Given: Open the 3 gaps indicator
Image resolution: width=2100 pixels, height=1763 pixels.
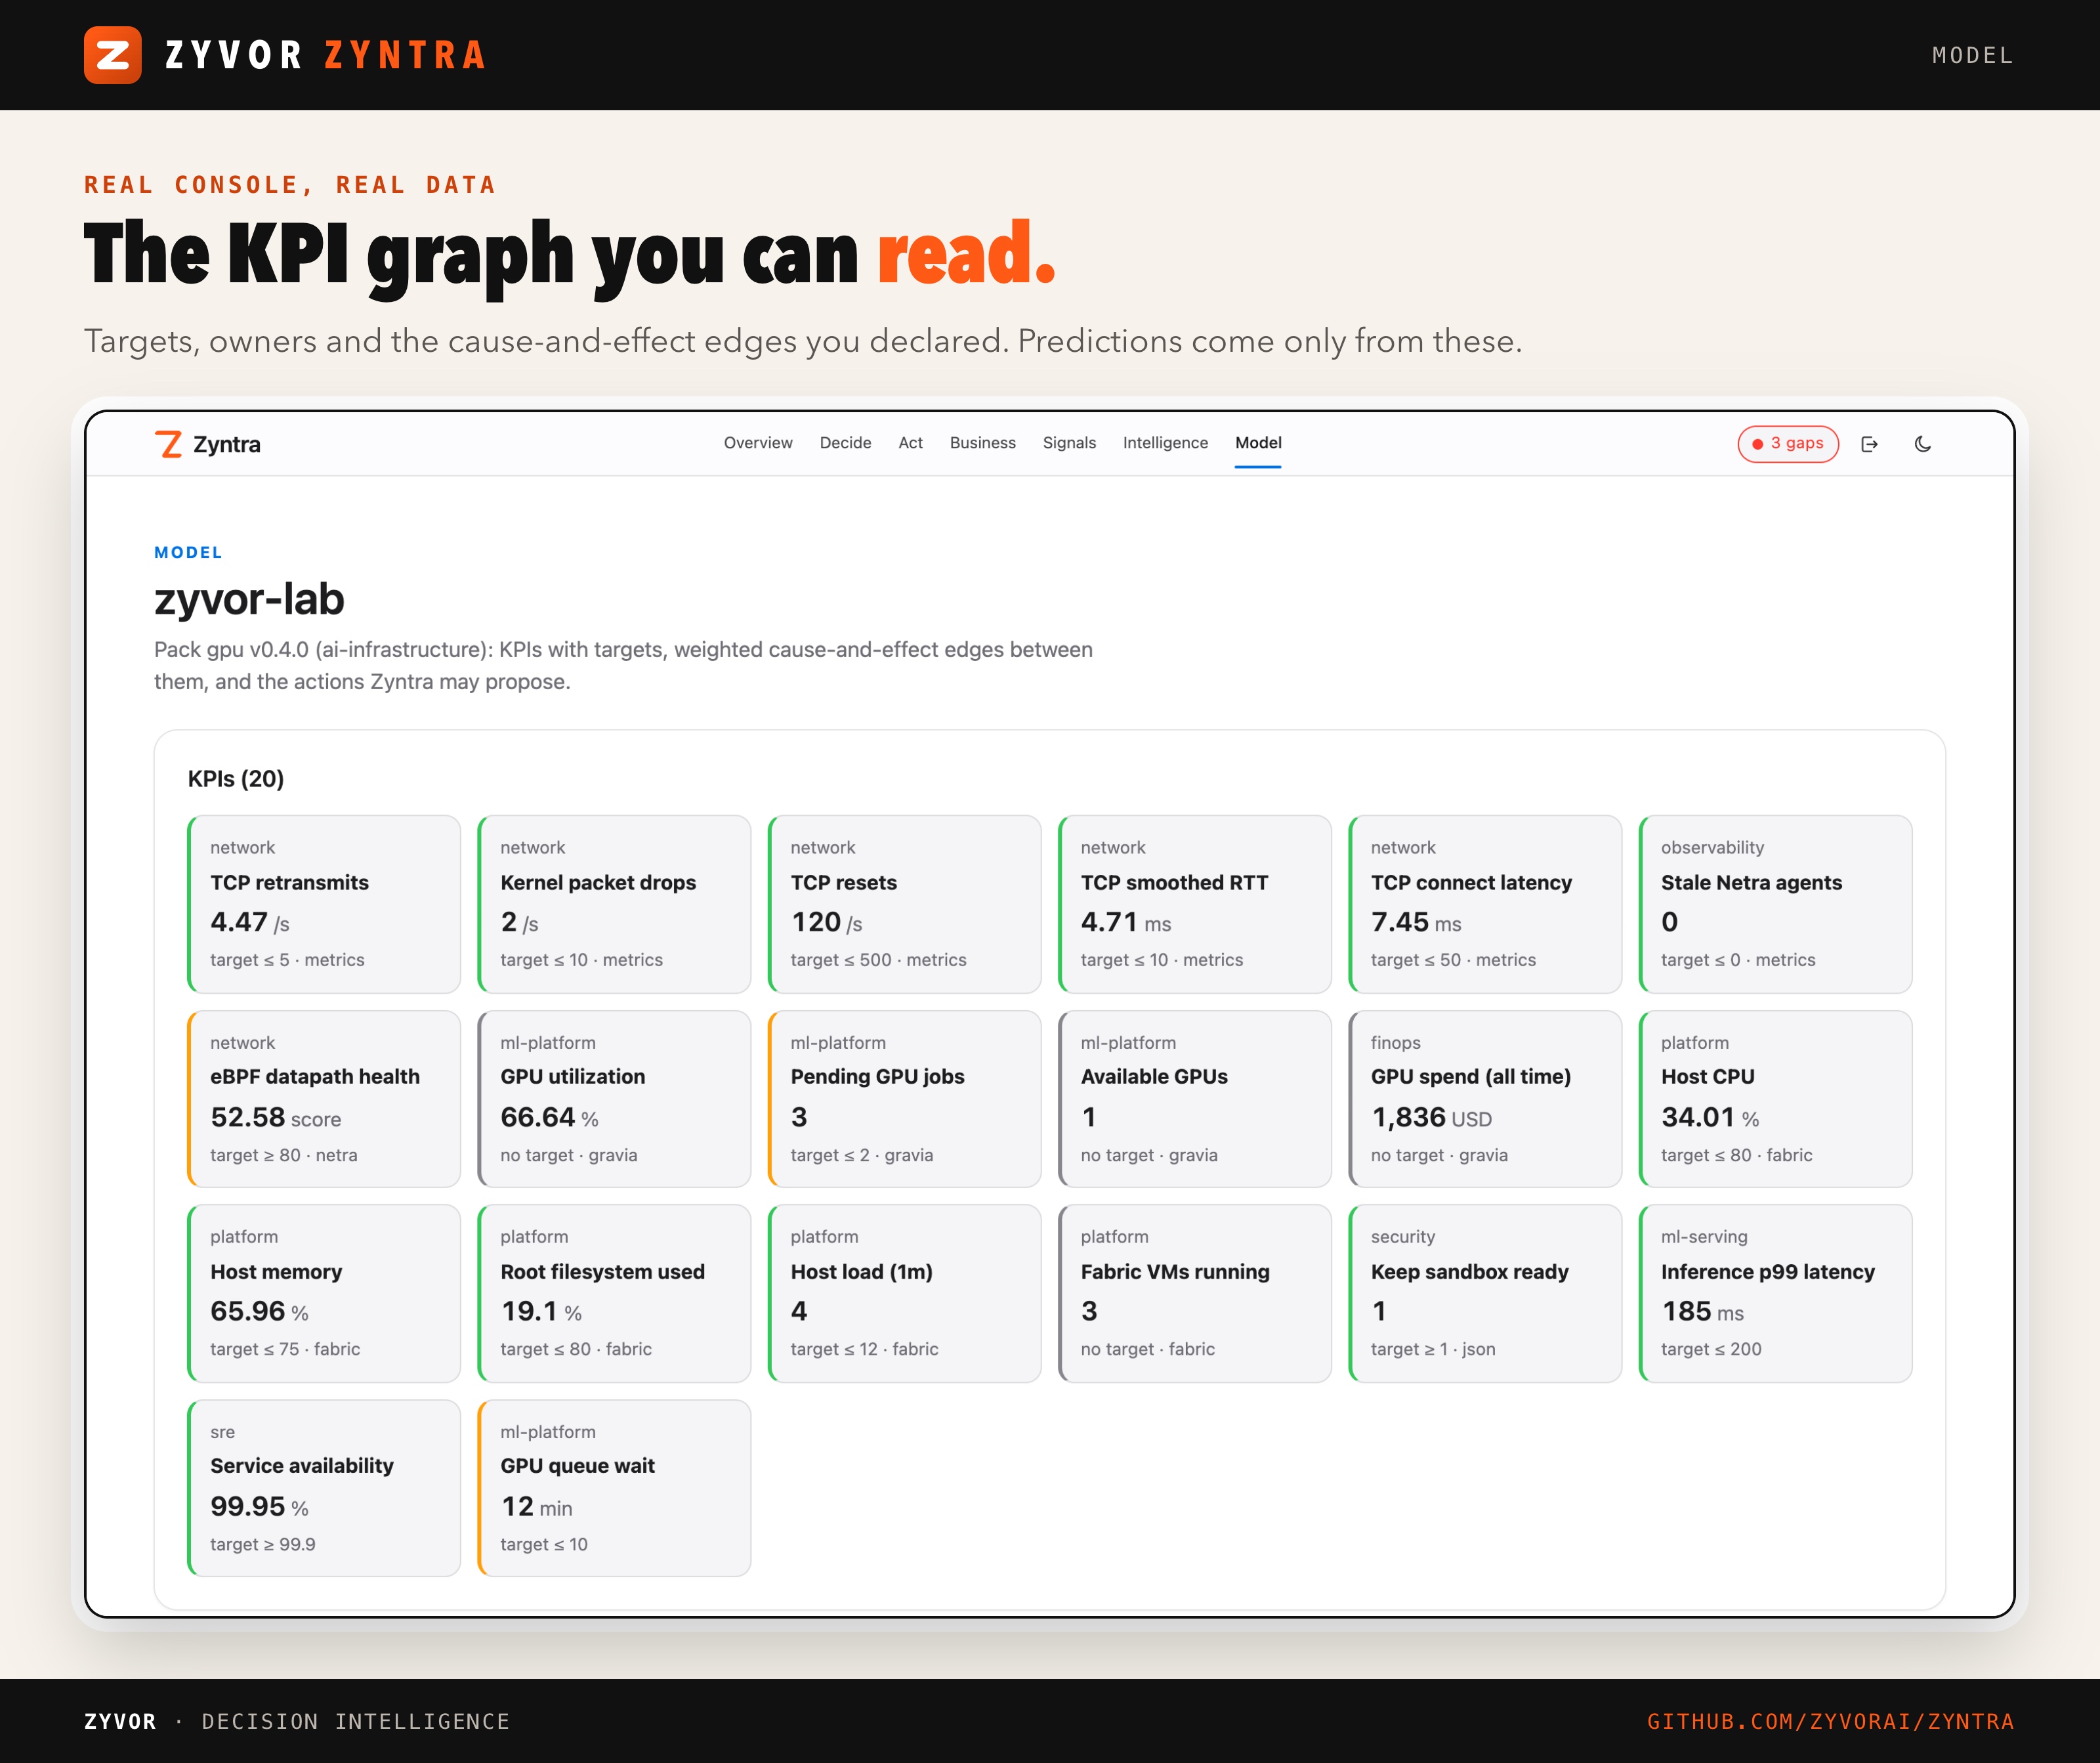Looking at the screenshot, I should point(1788,444).
